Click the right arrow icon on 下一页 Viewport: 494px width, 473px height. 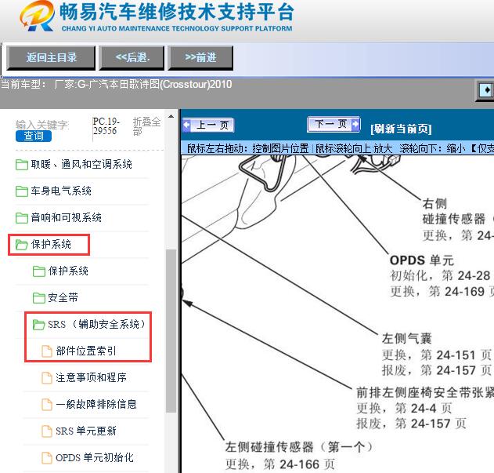(355, 123)
